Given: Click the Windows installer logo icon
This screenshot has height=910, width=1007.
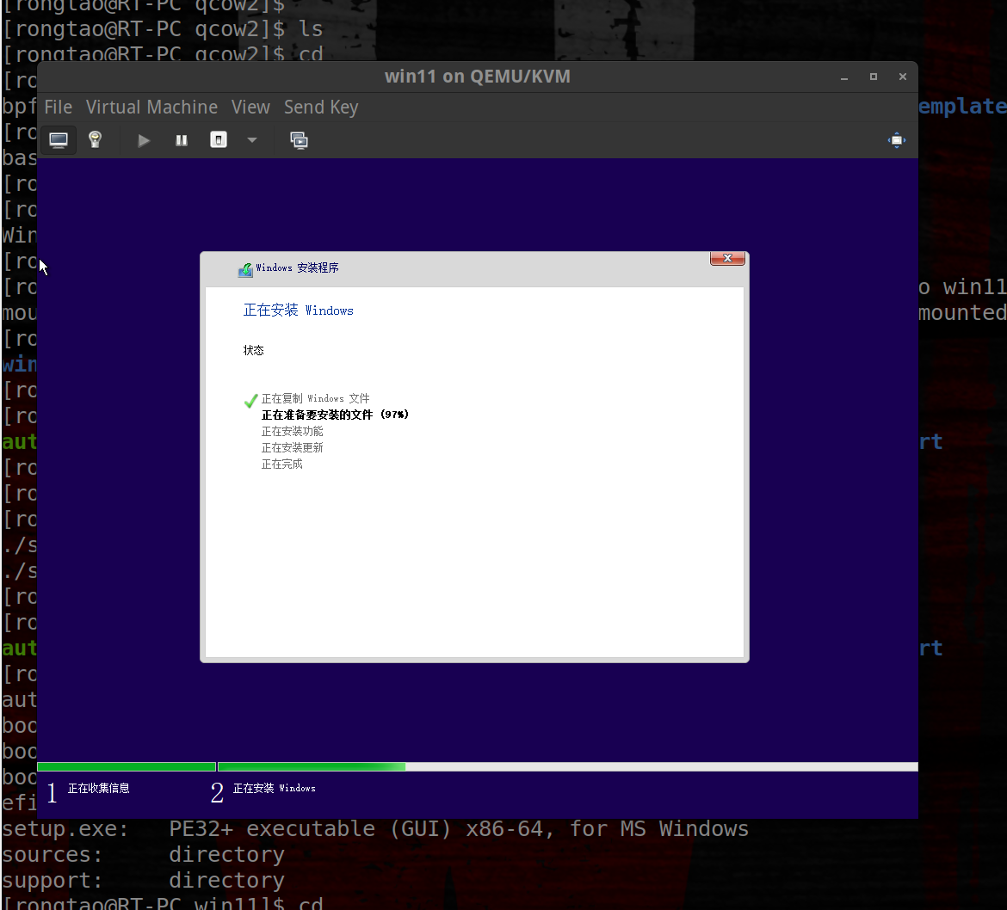Looking at the screenshot, I should click(x=244, y=268).
